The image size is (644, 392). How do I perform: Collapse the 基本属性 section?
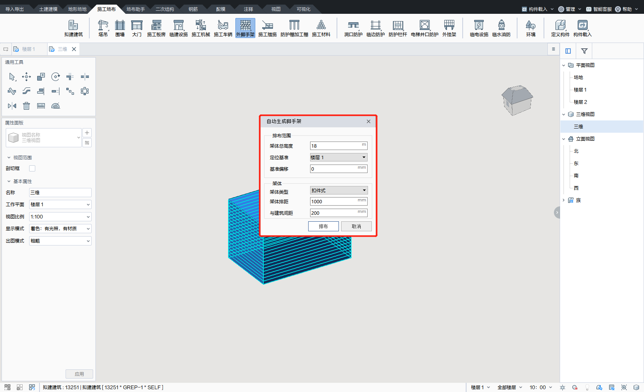(x=9, y=181)
